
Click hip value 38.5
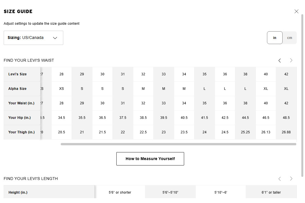point(143,118)
